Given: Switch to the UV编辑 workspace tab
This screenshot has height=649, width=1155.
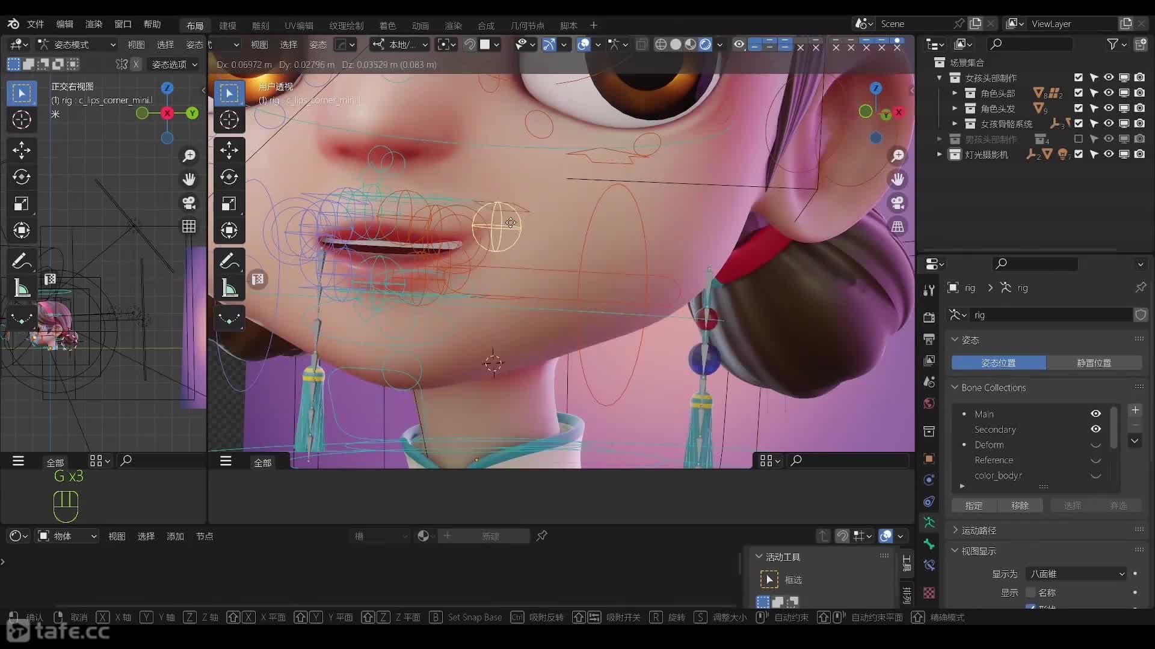Looking at the screenshot, I should 299,25.
